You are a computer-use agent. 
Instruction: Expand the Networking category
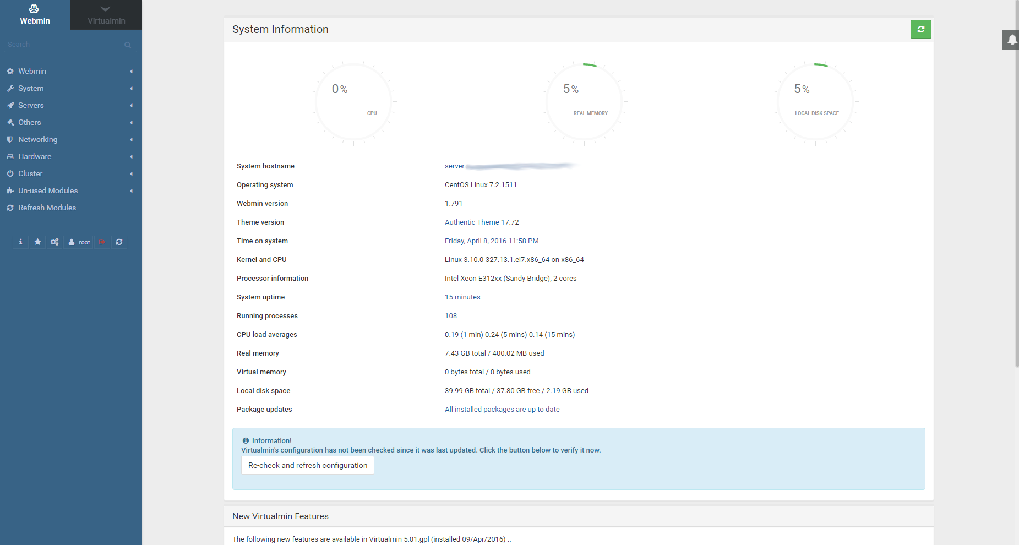pyautogui.click(x=37, y=139)
